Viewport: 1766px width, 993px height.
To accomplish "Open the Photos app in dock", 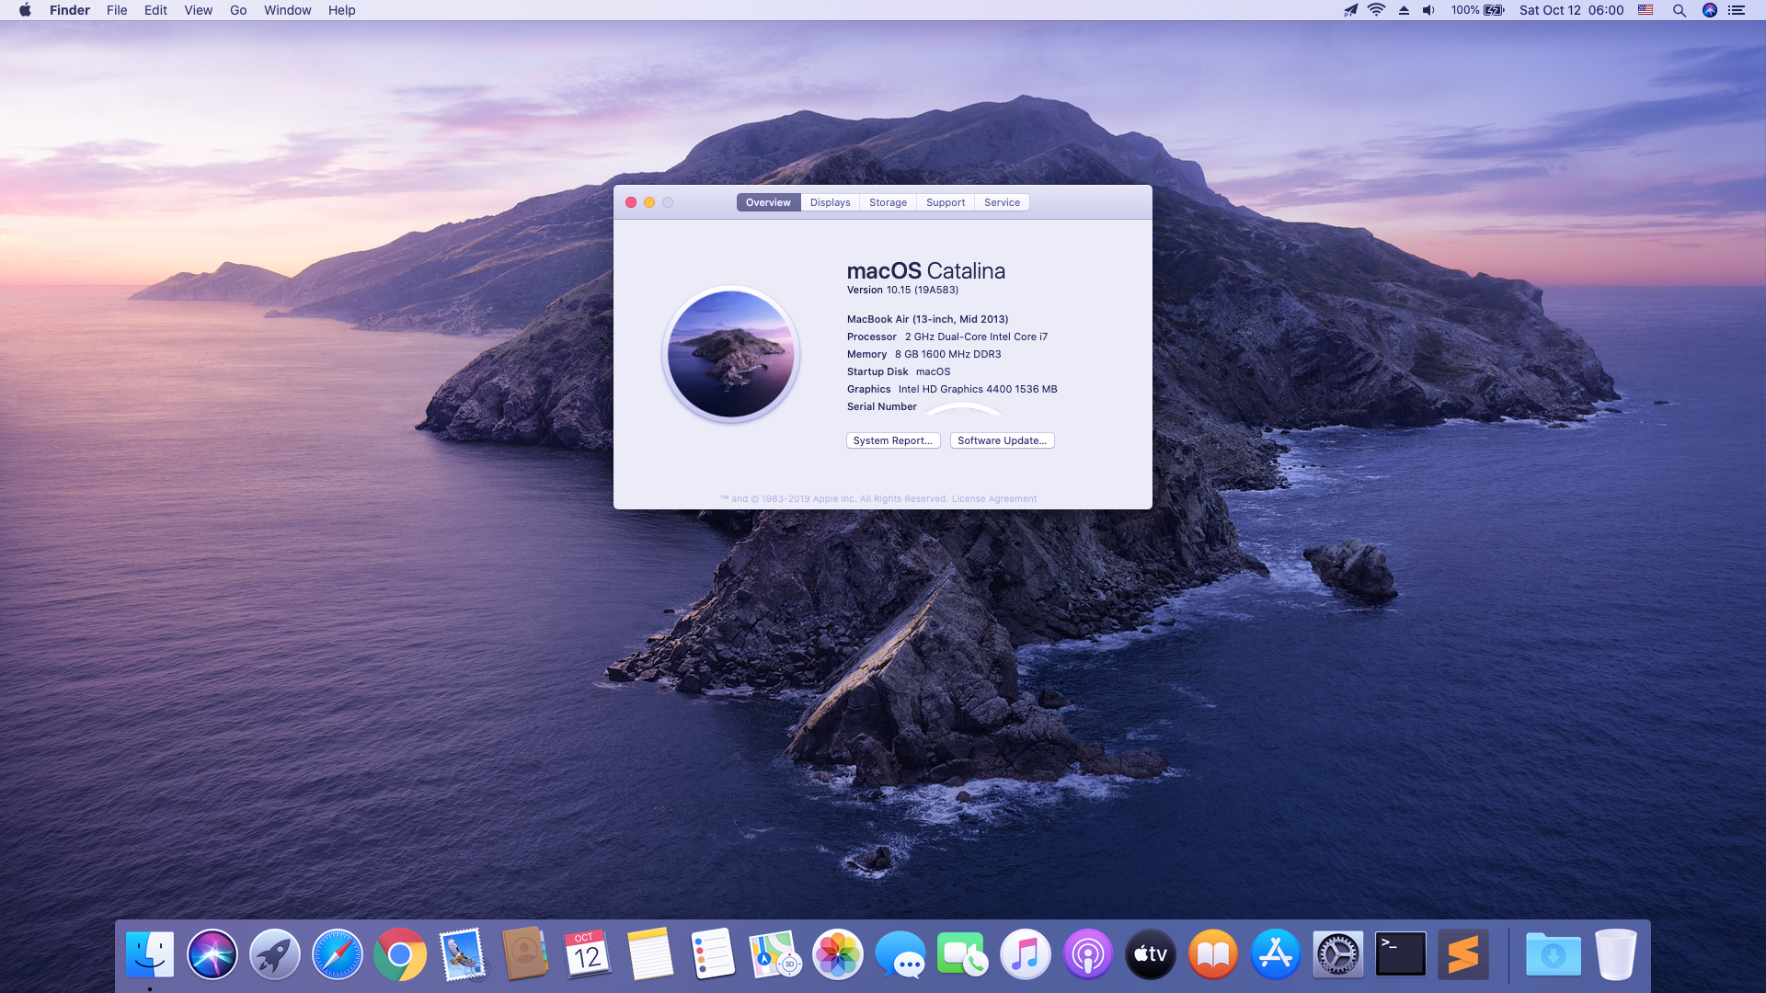I will [837, 955].
